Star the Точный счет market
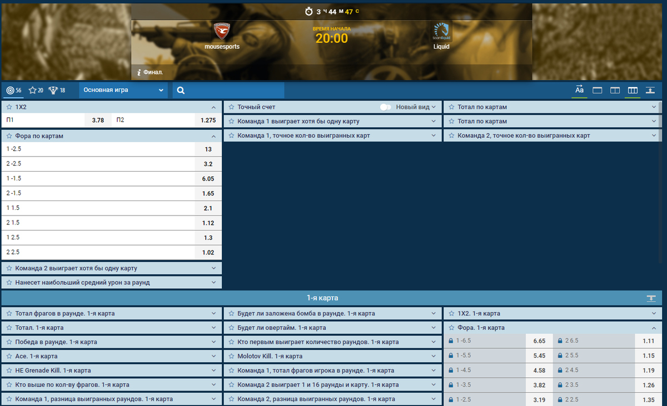 (231, 107)
